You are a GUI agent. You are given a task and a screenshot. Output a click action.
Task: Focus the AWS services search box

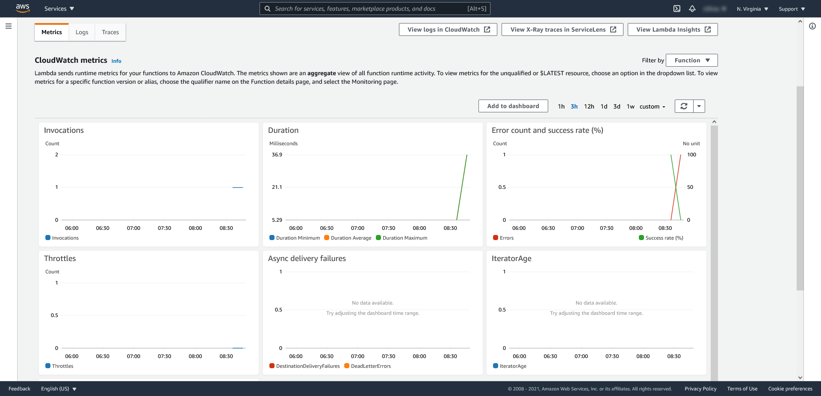pos(375,9)
